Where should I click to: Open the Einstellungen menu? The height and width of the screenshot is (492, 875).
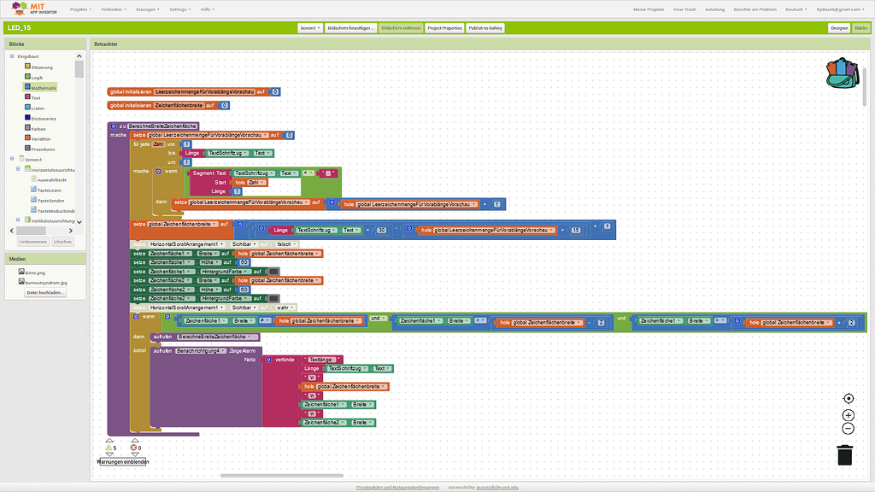(179, 9)
